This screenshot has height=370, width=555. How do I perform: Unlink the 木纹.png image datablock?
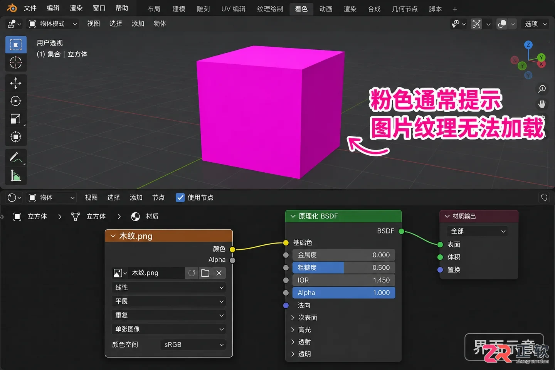tap(219, 273)
